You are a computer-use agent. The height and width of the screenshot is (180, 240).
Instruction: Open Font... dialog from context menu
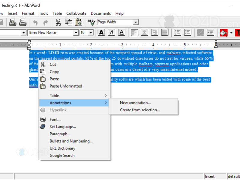click(x=74, y=119)
